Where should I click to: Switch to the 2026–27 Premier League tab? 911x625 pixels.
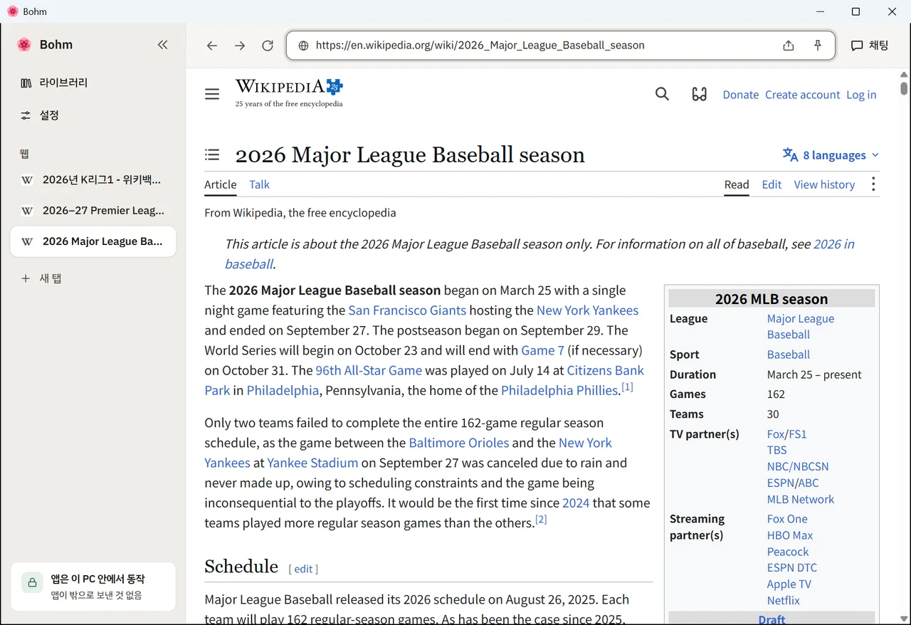pos(93,211)
